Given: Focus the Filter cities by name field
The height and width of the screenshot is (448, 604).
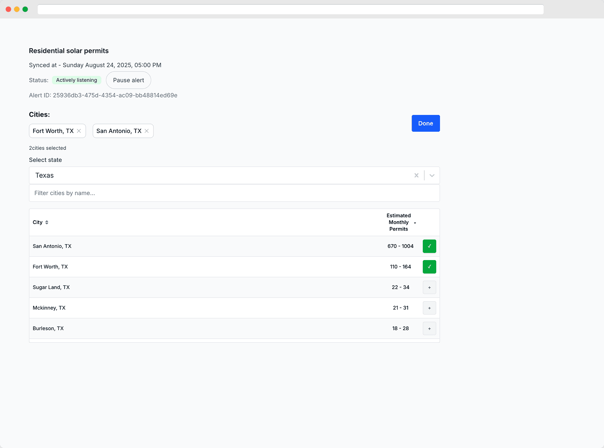Looking at the screenshot, I should tap(234, 193).
